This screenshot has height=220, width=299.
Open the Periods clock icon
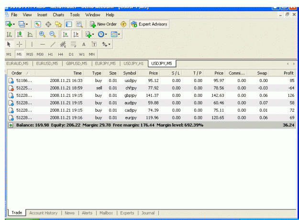(x=101, y=35)
